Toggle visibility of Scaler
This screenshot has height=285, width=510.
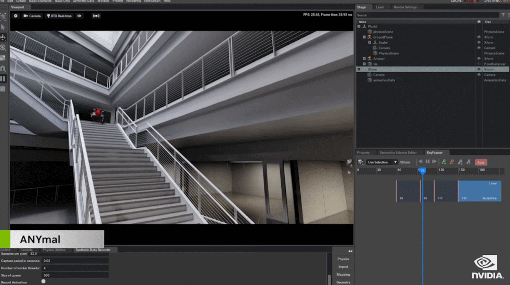coord(479,42)
